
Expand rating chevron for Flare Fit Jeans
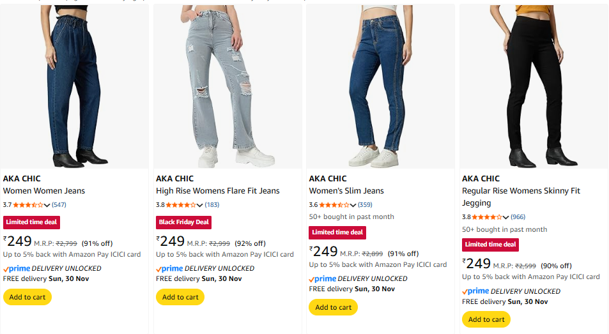point(199,205)
